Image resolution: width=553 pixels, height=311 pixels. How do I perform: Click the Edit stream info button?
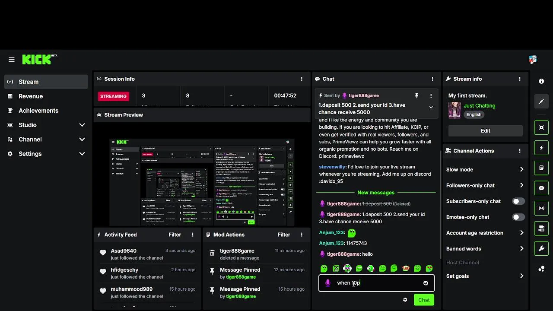point(486,130)
